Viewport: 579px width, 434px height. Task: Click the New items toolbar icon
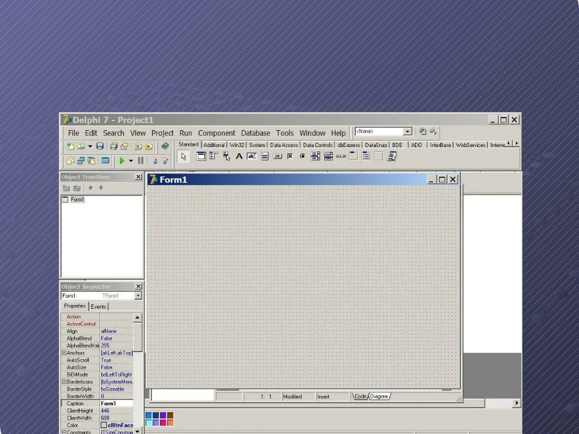coord(70,146)
